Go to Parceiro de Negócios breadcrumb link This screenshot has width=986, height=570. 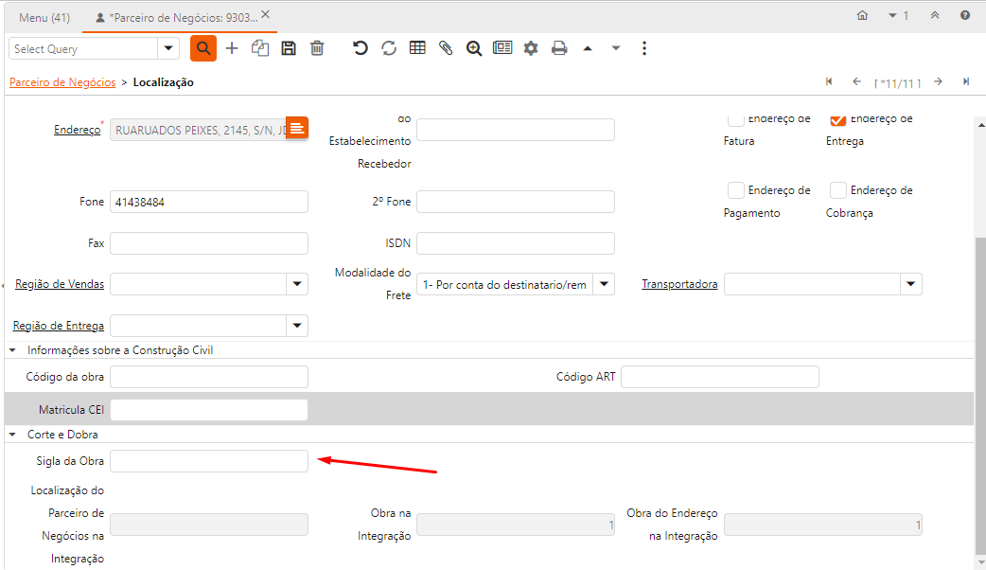tap(62, 82)
